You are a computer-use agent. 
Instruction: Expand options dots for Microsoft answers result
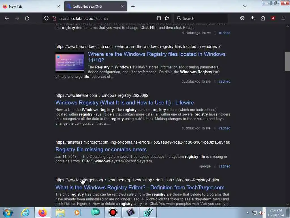click(215, 166)
